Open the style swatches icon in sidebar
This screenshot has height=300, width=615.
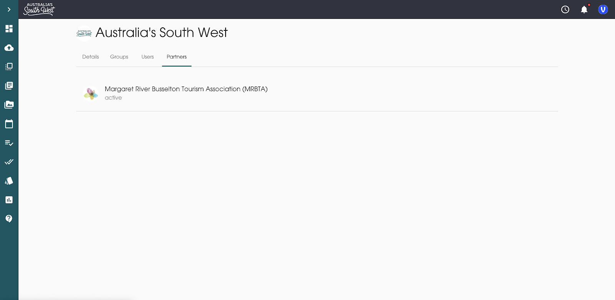pos(9,181)
